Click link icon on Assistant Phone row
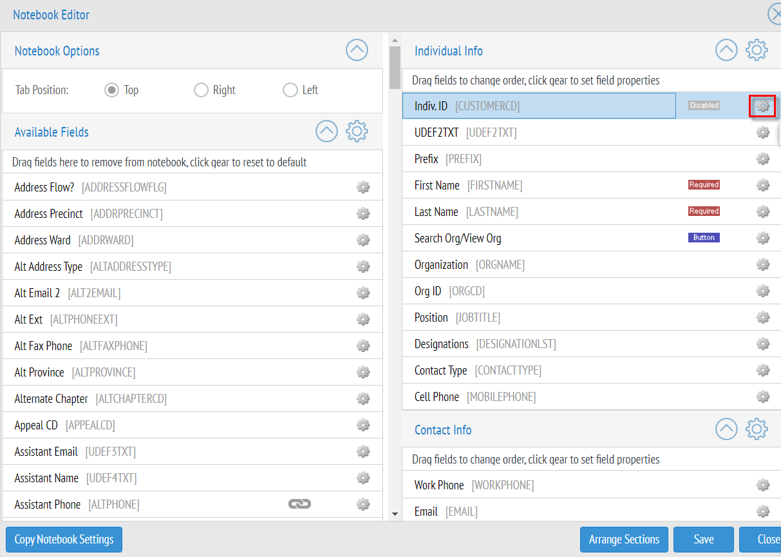Viewport: 781px width, 557px height. (x=299, y=504)
